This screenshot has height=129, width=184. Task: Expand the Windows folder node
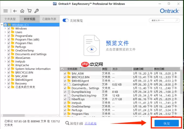coord(5,28)
